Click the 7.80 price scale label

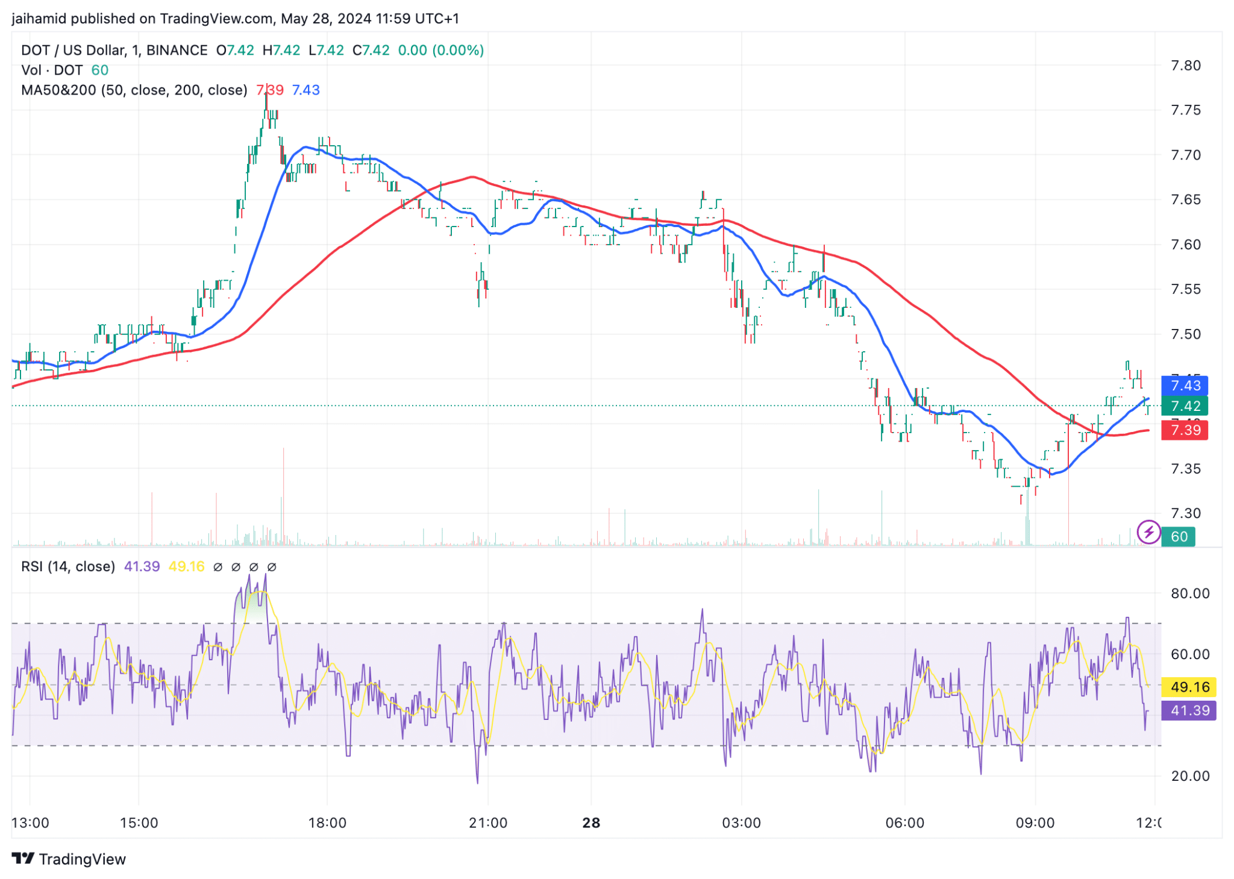pos(1185,65)
